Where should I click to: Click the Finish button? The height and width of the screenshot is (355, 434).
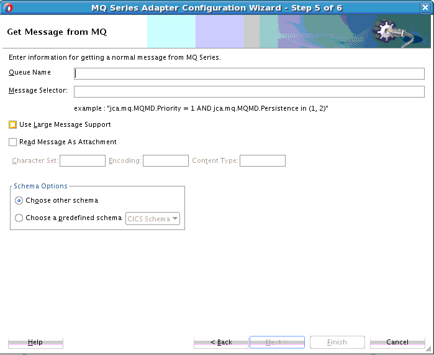coord(337,342)
